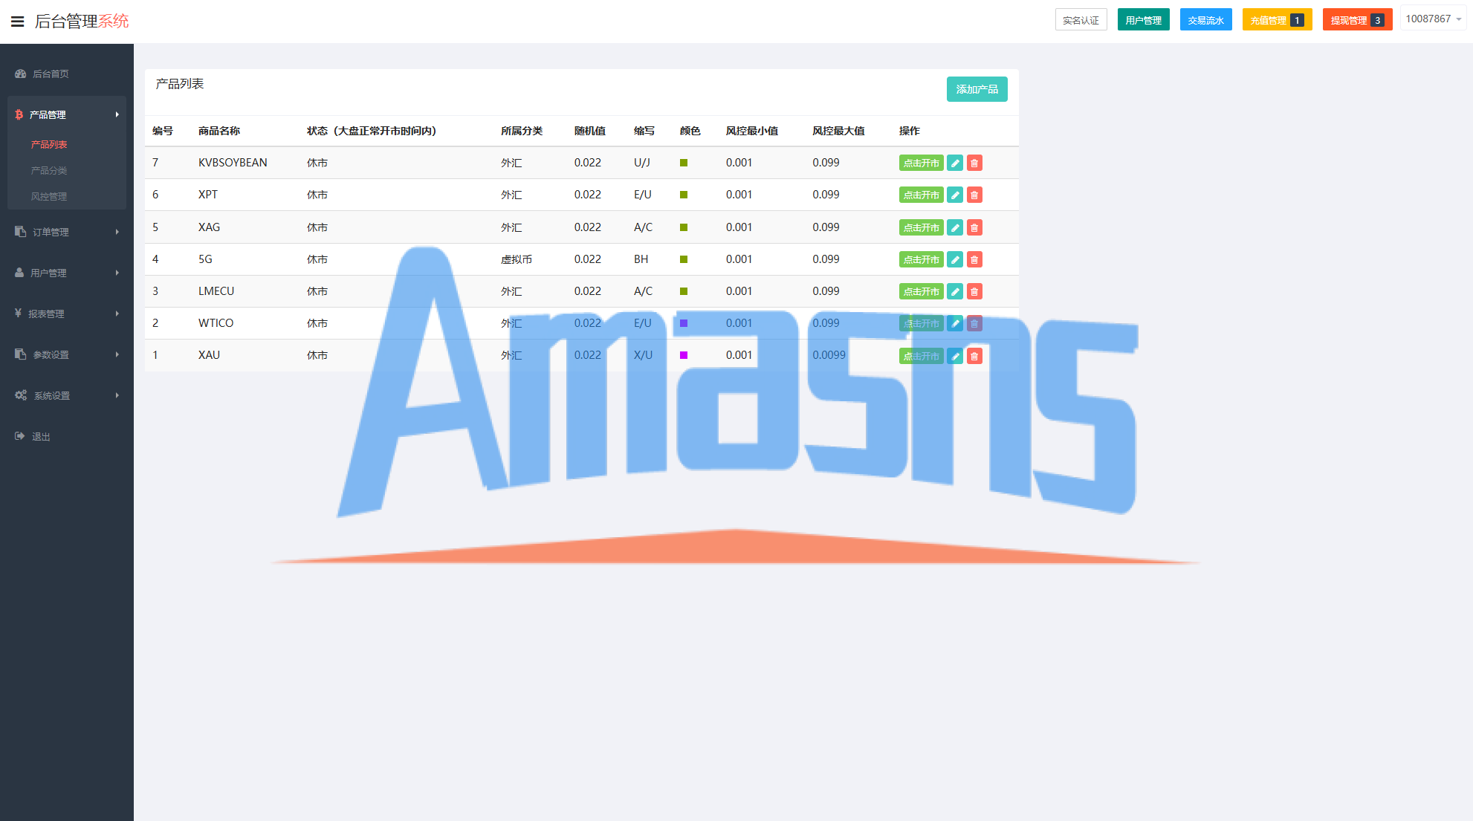The width and height of the screenshot is (1473, 821).
Task: Click delete trash icon for XPT
Action: point(974,195)
